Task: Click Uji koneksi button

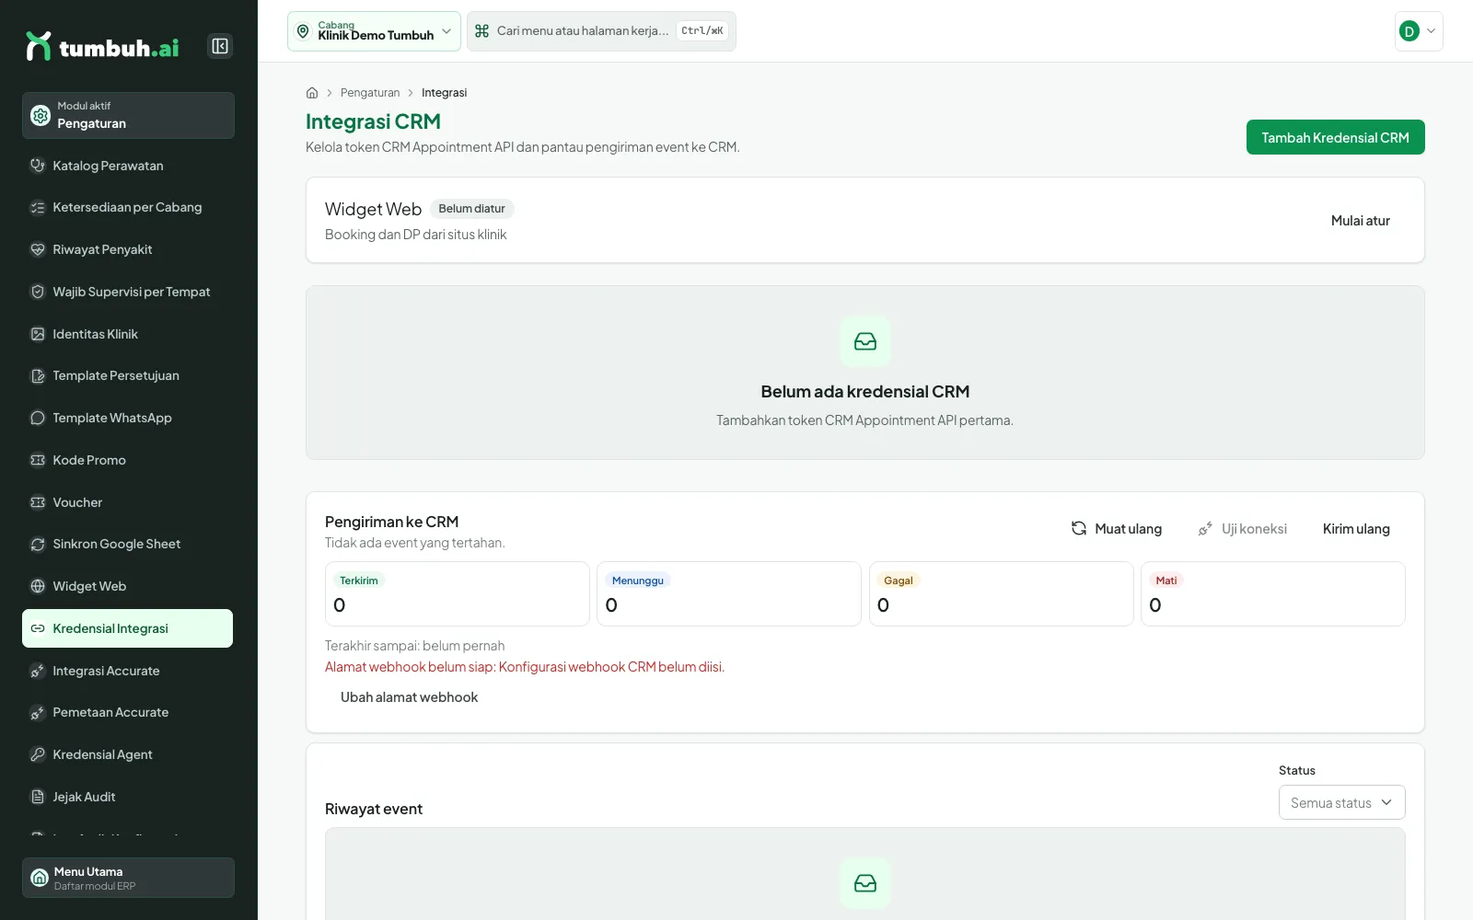Action: tap(1242, 529)
